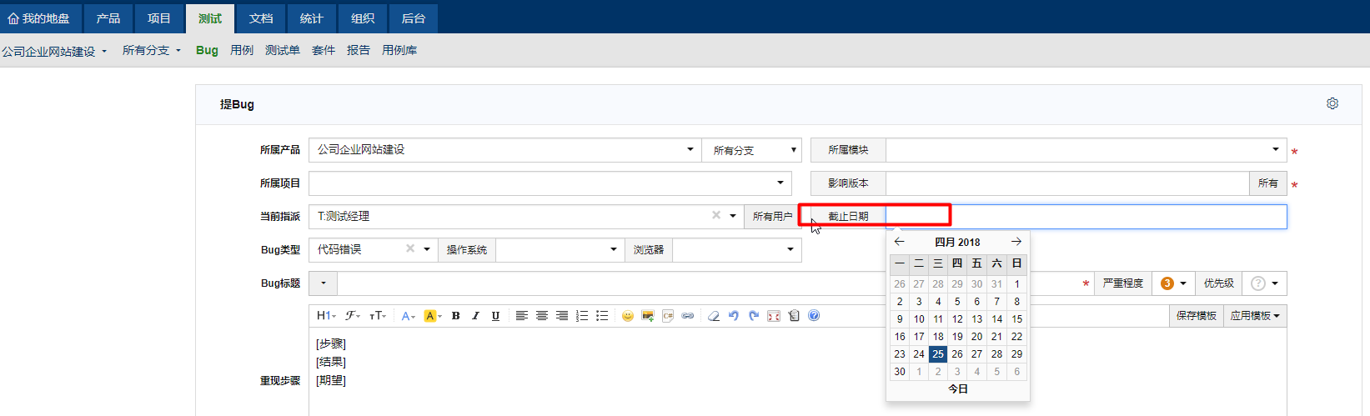Insert an emoticon smiley in the editor
Image resolution: width=1370 pixels, height=416 pixels.
pos(627,316)
